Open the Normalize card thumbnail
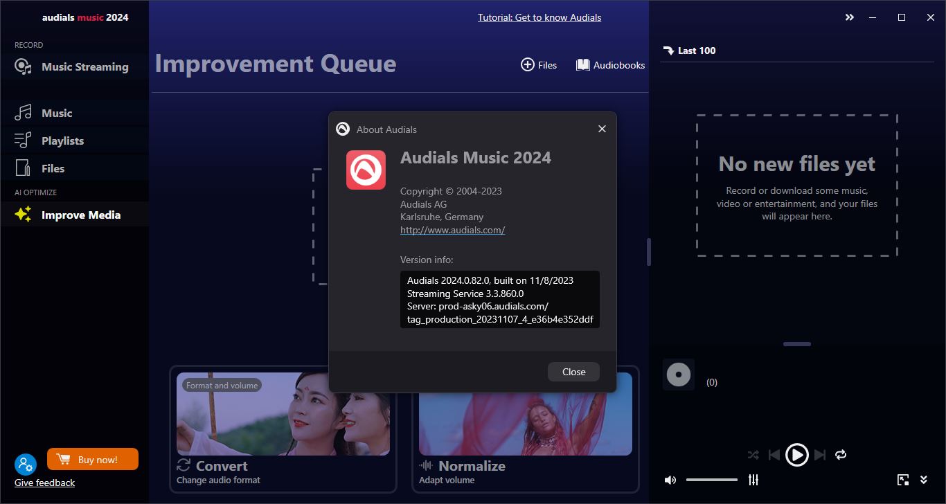Viewport: 946px width, 504px height. coord(526,414)
